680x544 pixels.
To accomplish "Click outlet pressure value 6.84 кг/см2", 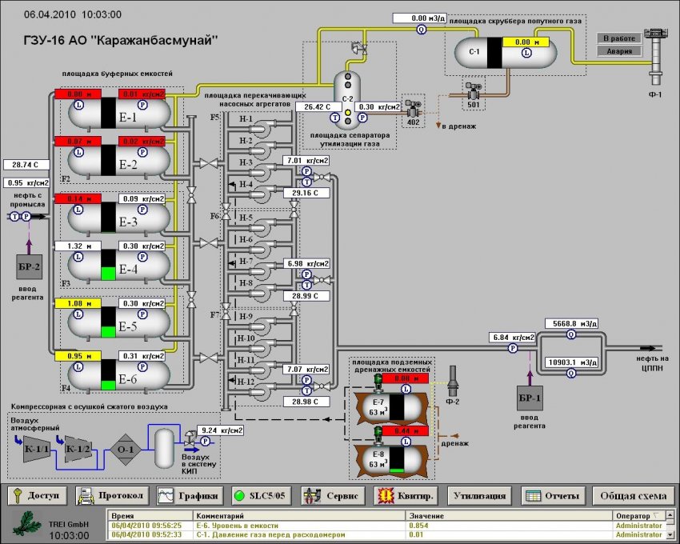I will point(512,337).
